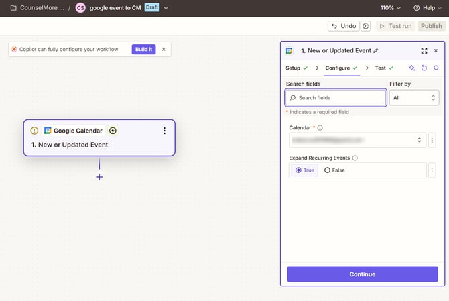This screenshot has height=301, width=449.
Task: Click the Publish button
Action: pyautogui.click(x=432, y=26)
